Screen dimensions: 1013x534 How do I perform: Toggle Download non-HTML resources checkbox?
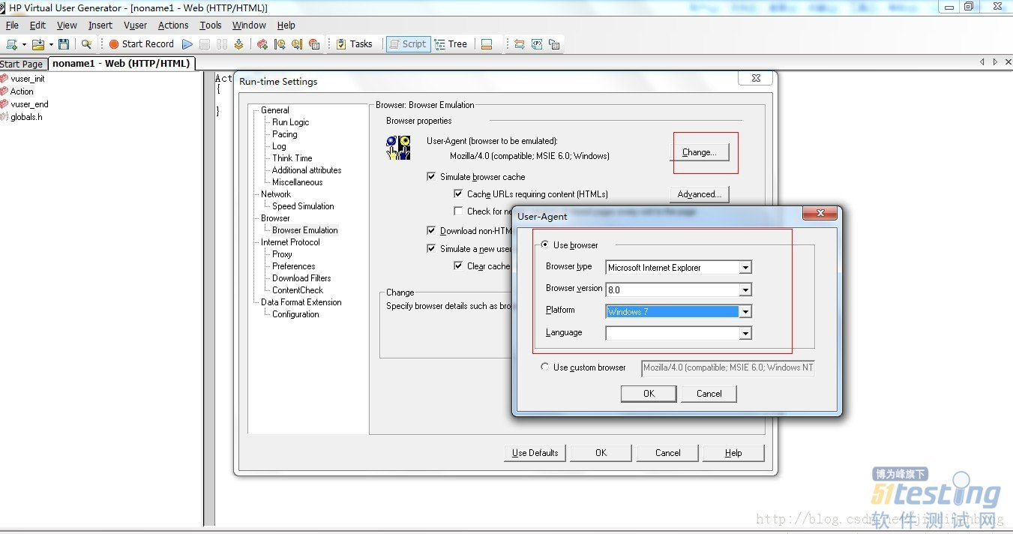tap(431, 231)
